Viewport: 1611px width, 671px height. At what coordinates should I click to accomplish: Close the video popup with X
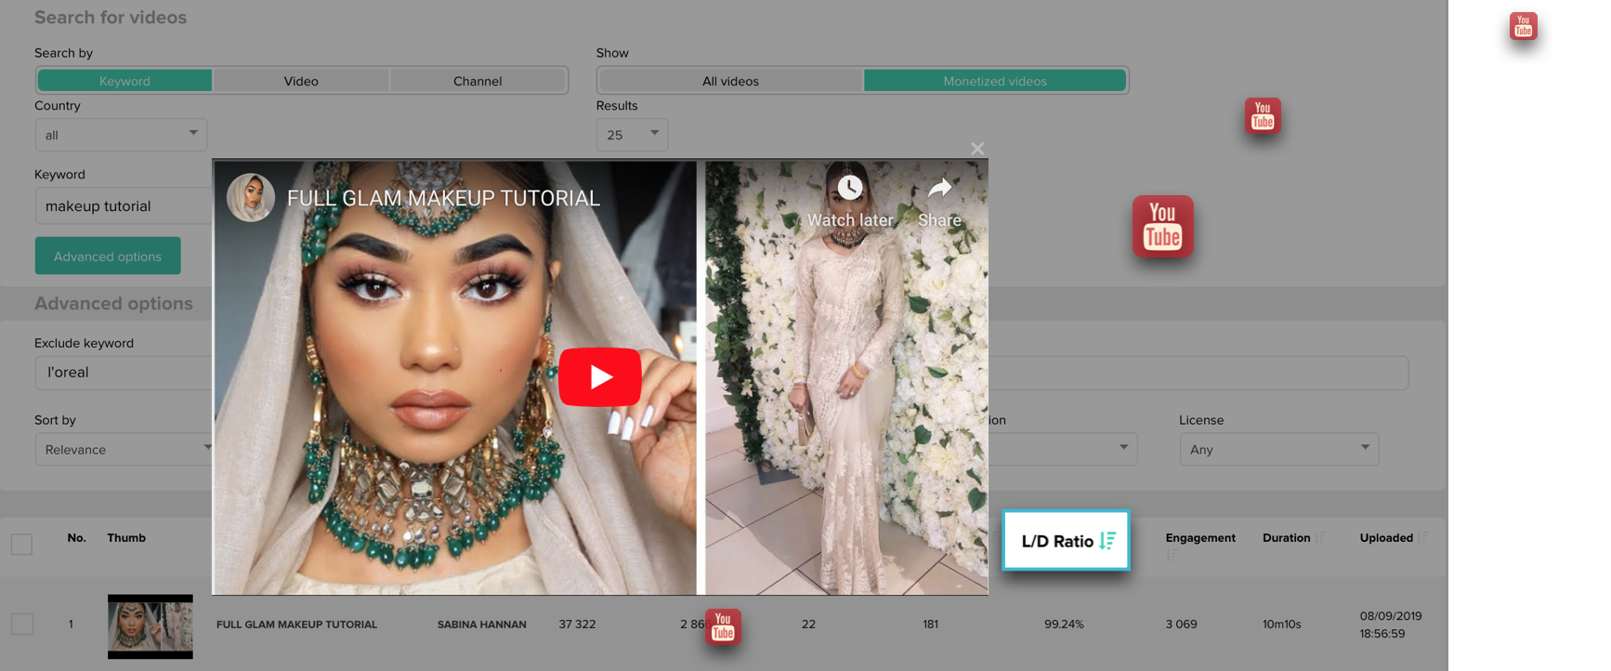[x=977, y=149]
